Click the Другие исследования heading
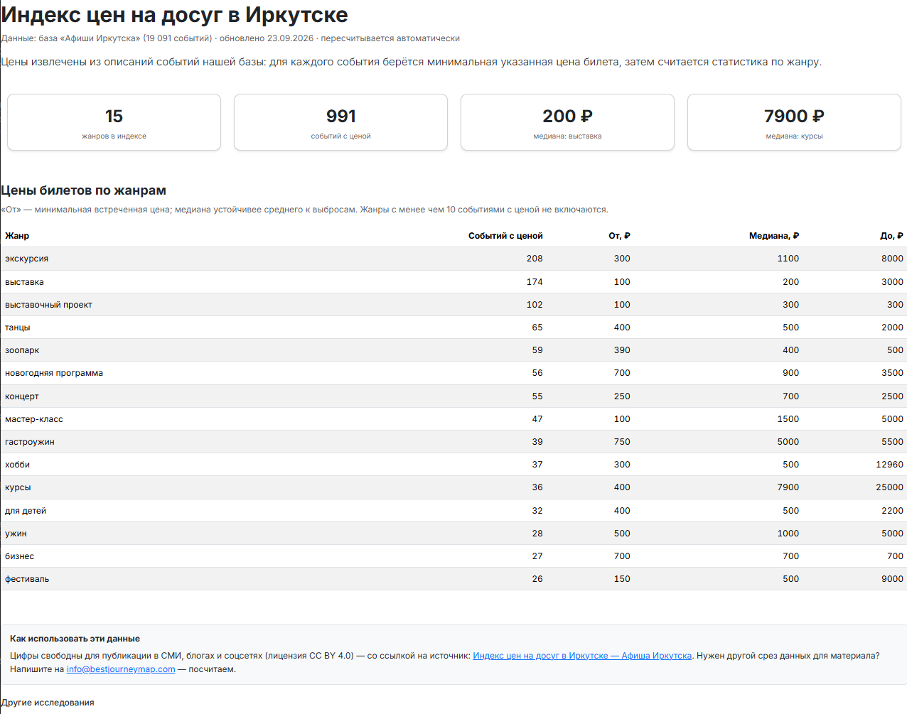The height and width of the screenshot is (714, 907). click(48, 703)
